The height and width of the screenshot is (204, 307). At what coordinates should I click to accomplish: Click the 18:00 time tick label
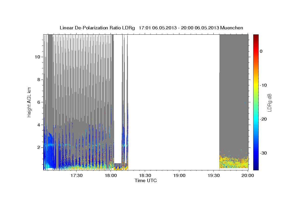[111, 176]
